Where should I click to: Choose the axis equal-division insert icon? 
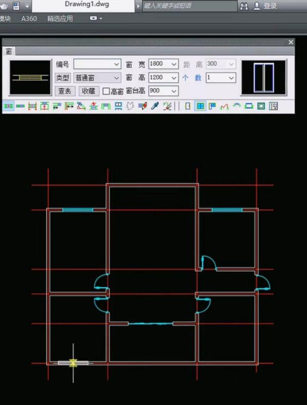tap(32, 106)
